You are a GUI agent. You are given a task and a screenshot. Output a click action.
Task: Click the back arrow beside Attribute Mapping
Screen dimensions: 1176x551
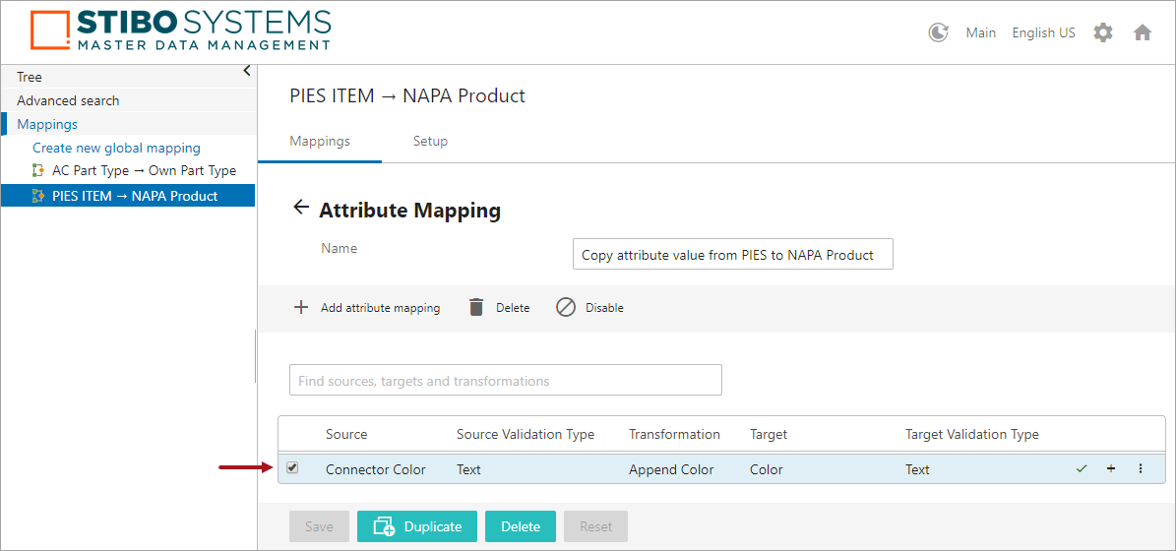[301, 209]
